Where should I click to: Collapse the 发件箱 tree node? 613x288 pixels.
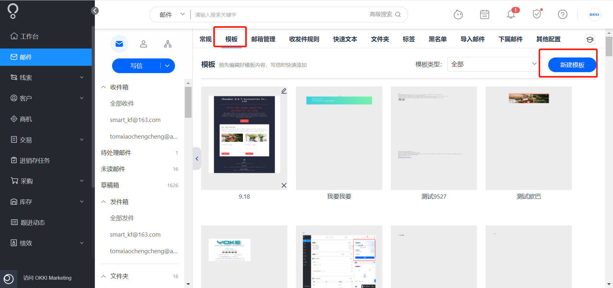[103, 202]
